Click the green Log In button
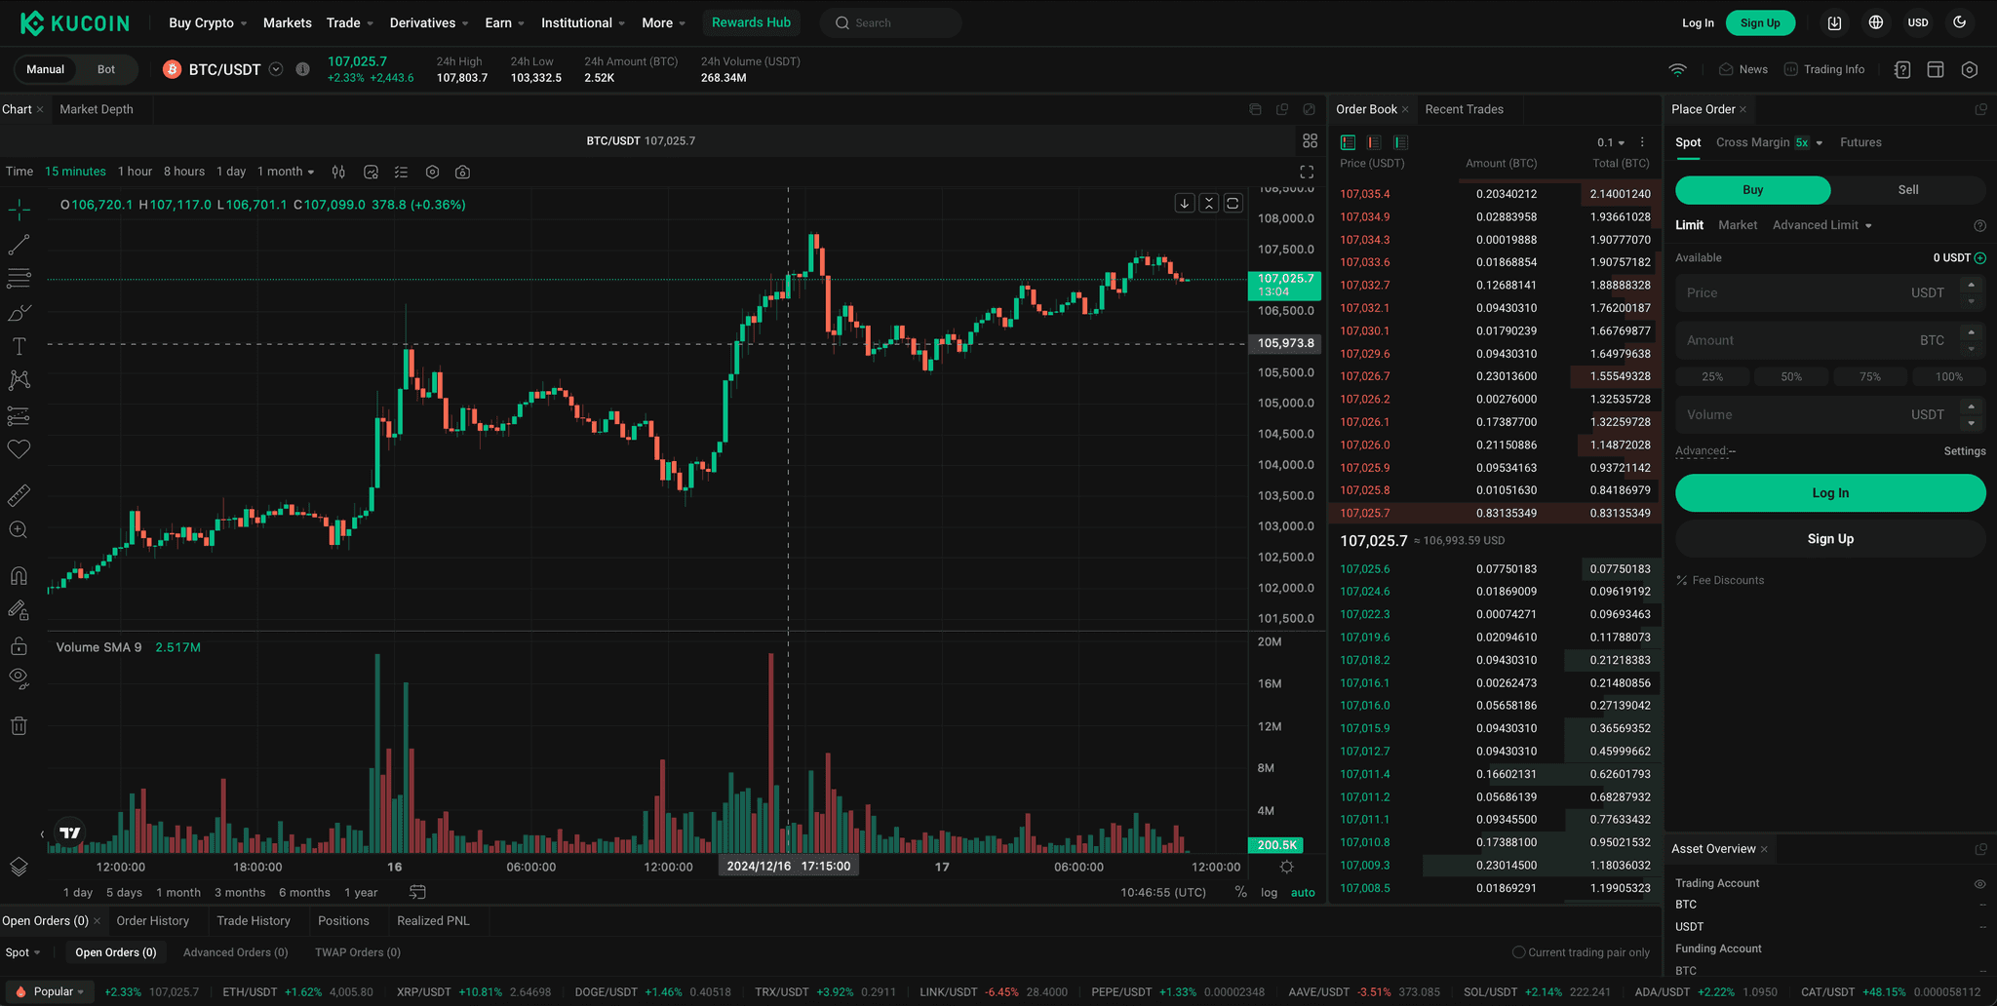1997x1006 pixels. pos(1829,493)
